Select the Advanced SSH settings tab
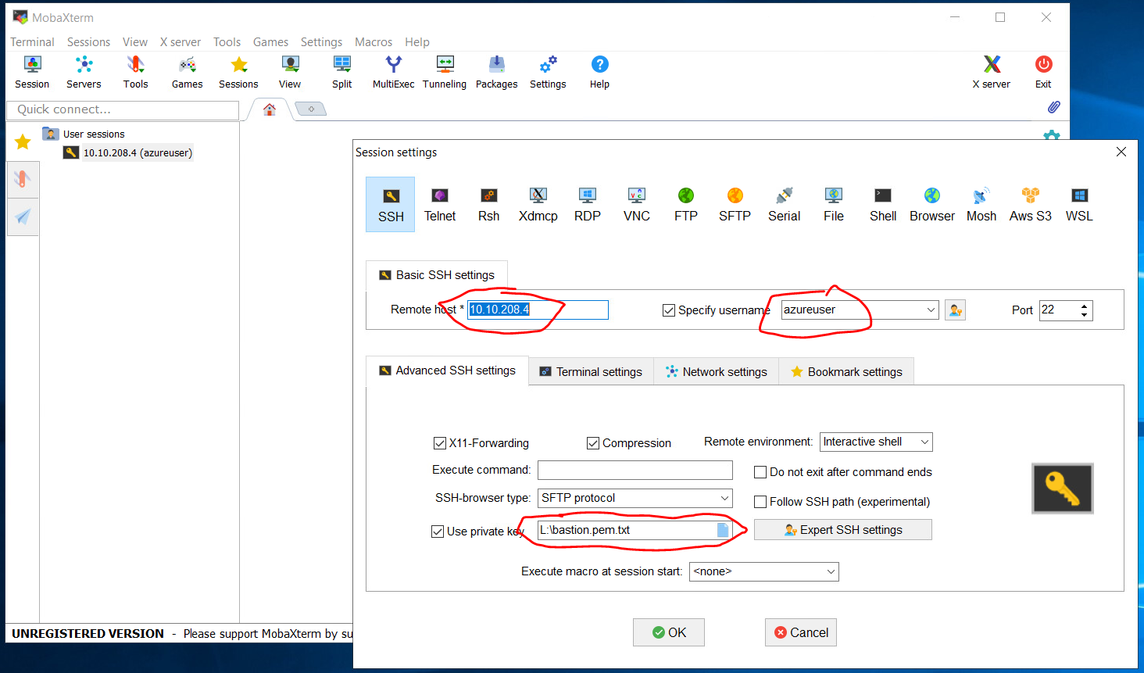 (448, 371)
